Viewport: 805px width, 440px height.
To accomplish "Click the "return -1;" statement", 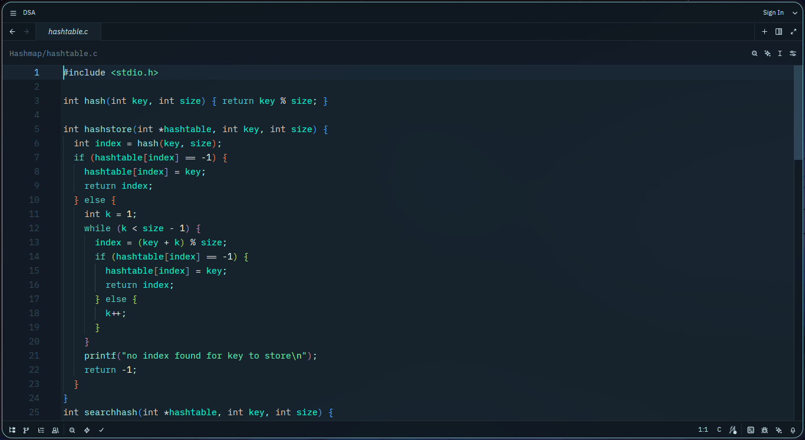I will pos(111,370).
